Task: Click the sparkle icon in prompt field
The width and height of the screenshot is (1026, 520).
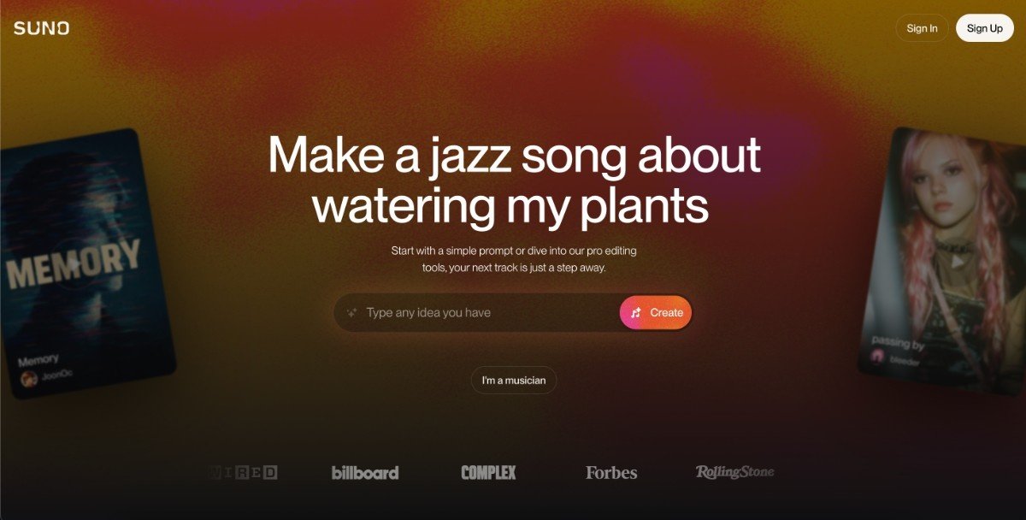Action: pyautogui.click(x=351, y=313)
